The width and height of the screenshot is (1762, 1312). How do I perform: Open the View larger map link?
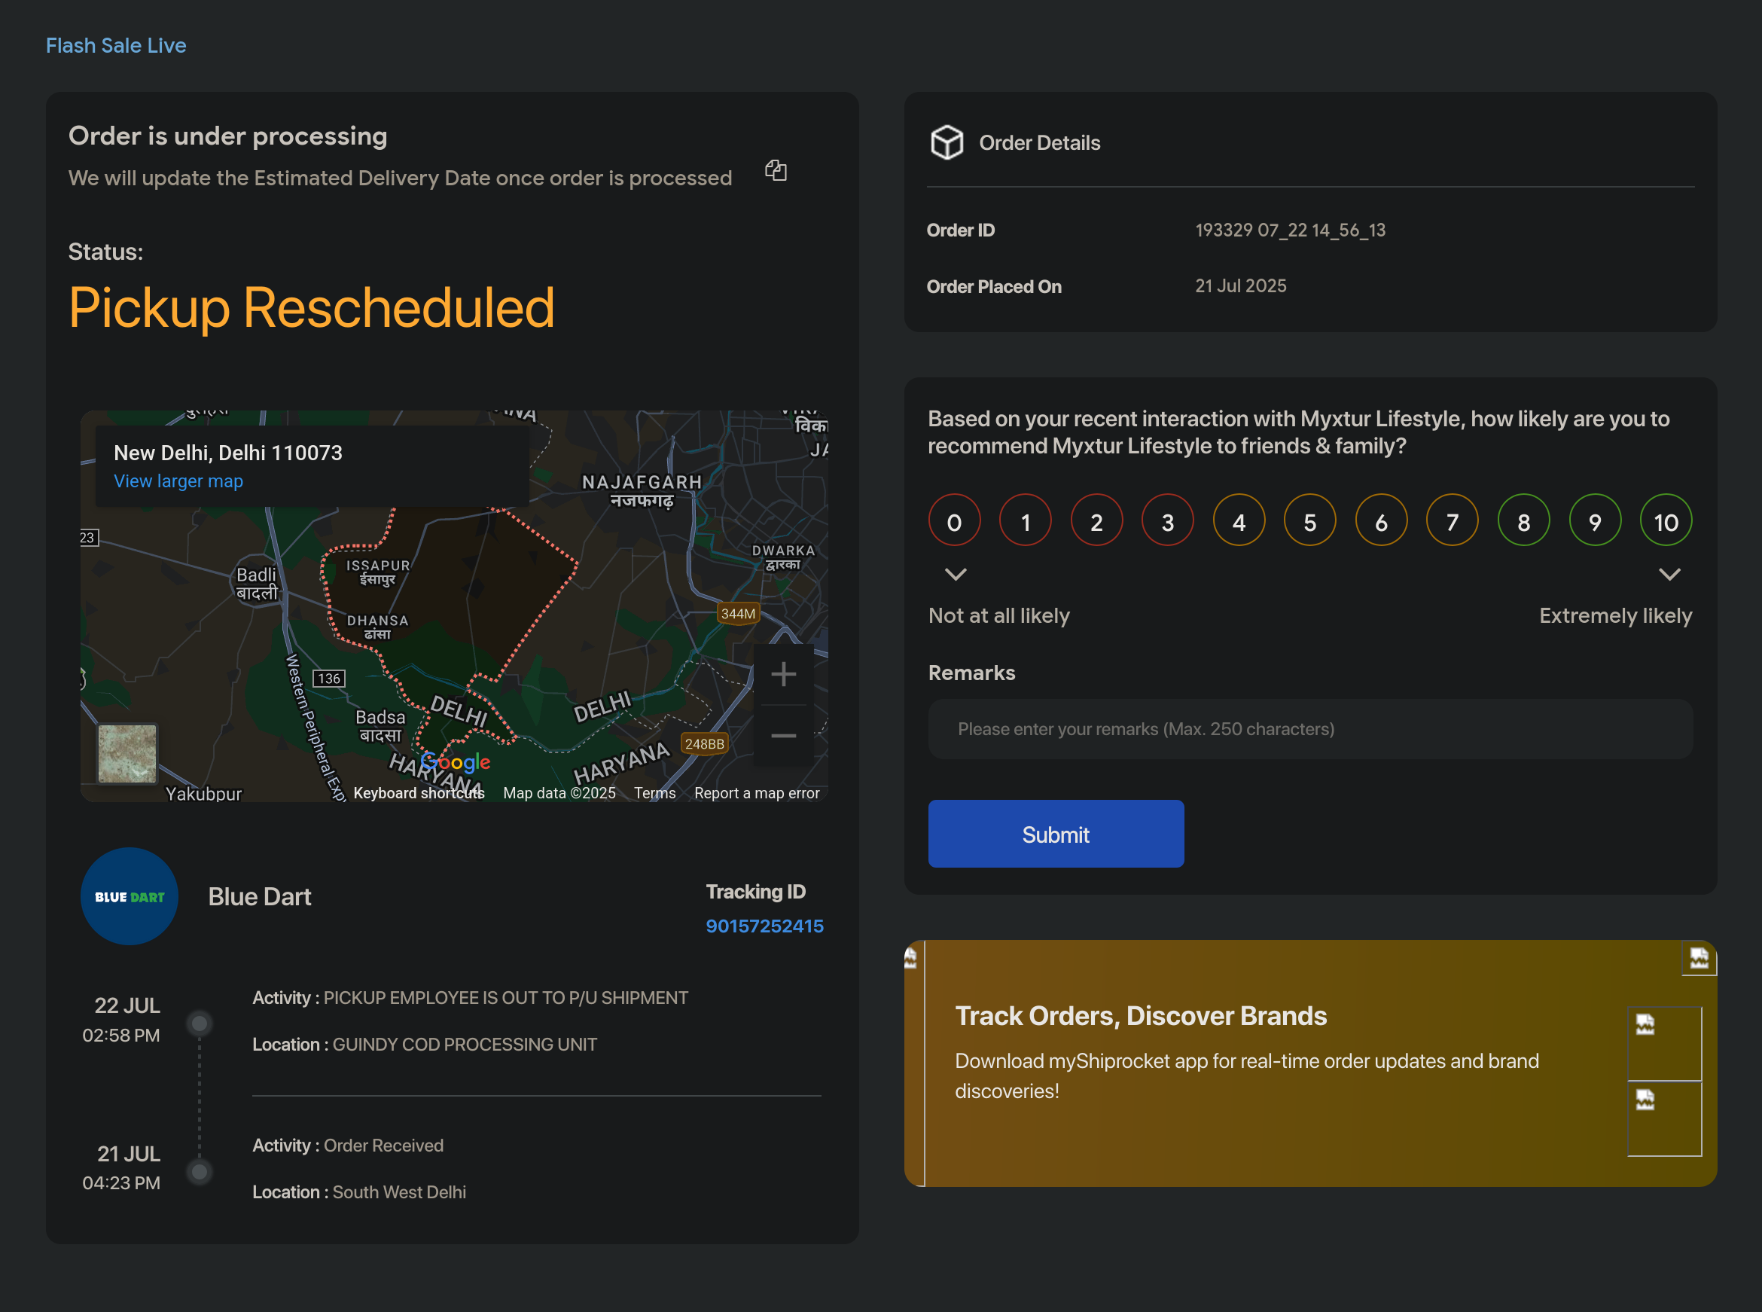coord(178,481)
